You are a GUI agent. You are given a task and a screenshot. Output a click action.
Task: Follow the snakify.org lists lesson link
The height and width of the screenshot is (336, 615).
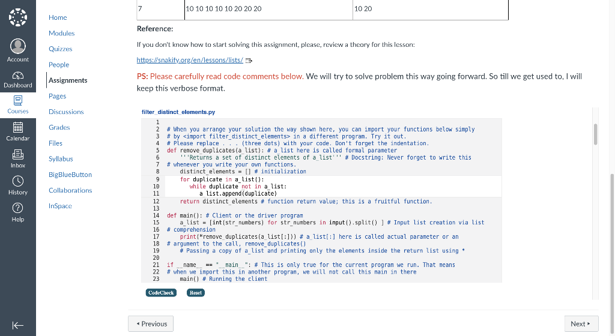click(x=190, y=60)
